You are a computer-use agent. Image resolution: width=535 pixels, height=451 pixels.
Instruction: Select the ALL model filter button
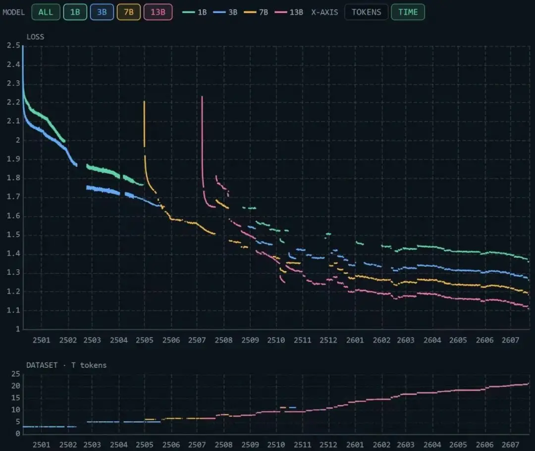click(x=46, y=12)
